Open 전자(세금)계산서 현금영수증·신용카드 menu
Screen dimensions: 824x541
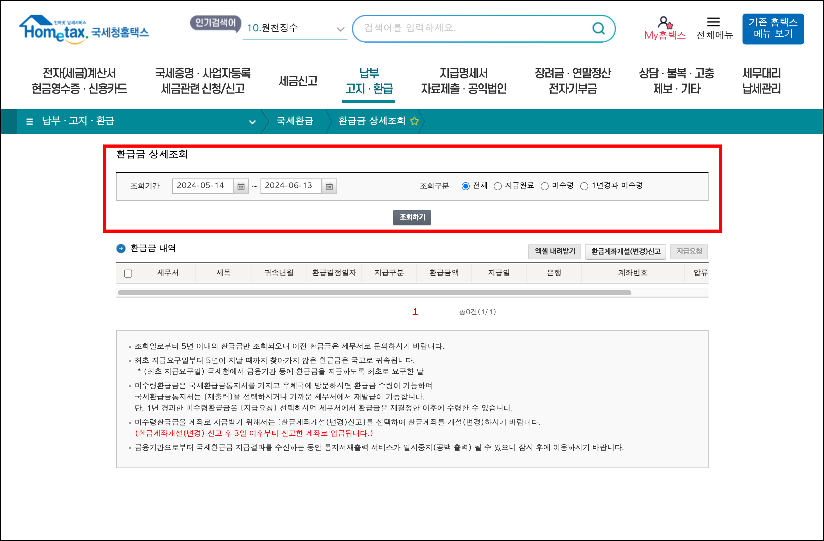click(x=79, y=81)
